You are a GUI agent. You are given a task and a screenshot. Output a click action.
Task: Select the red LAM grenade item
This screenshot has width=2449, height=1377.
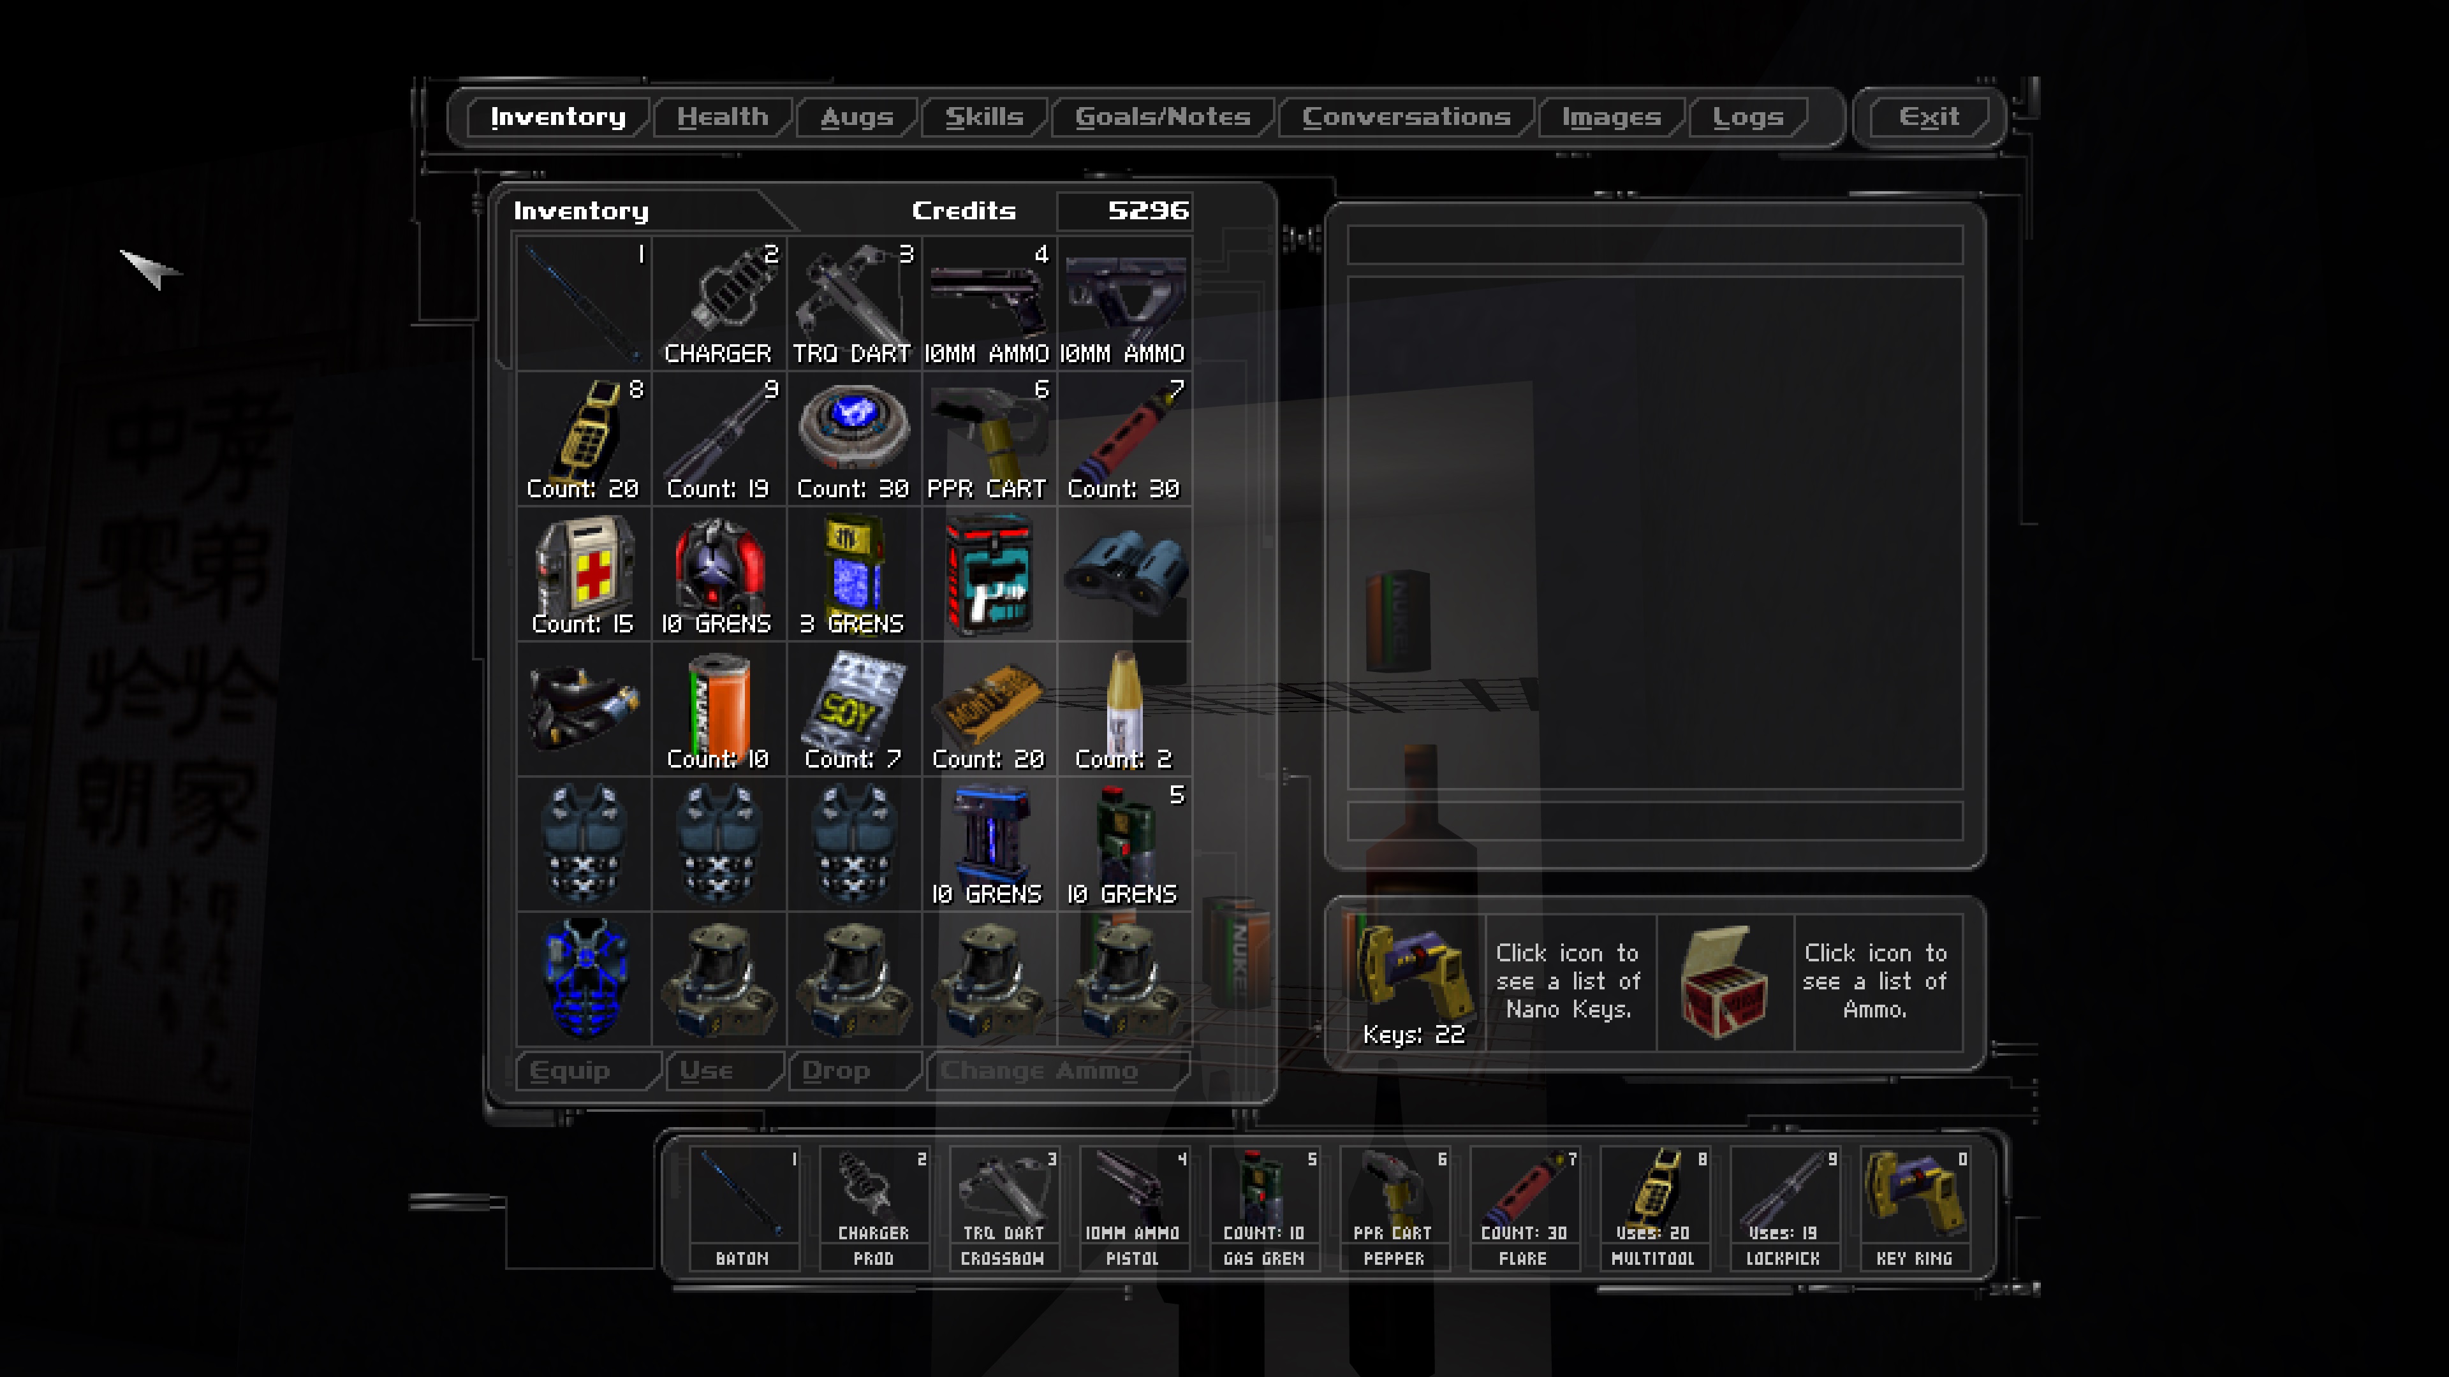(x=719, y=574)
